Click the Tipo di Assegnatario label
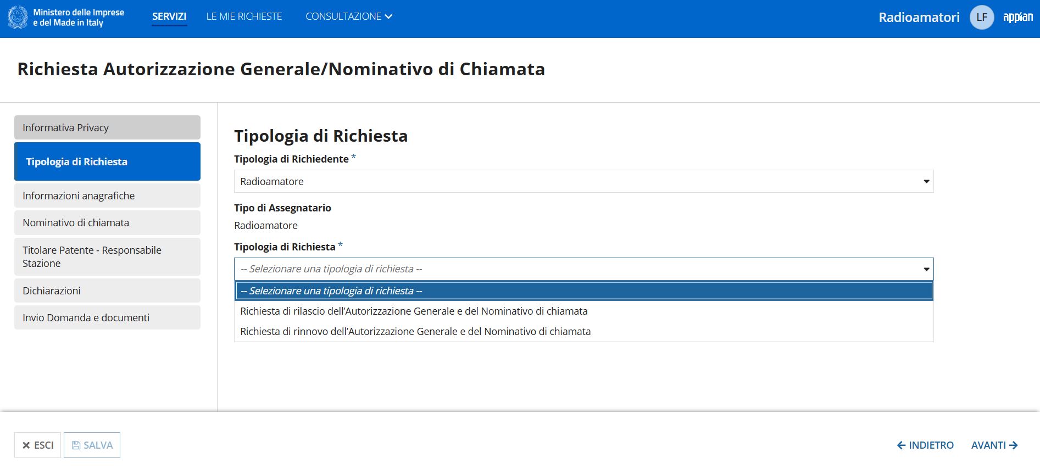 282,208
